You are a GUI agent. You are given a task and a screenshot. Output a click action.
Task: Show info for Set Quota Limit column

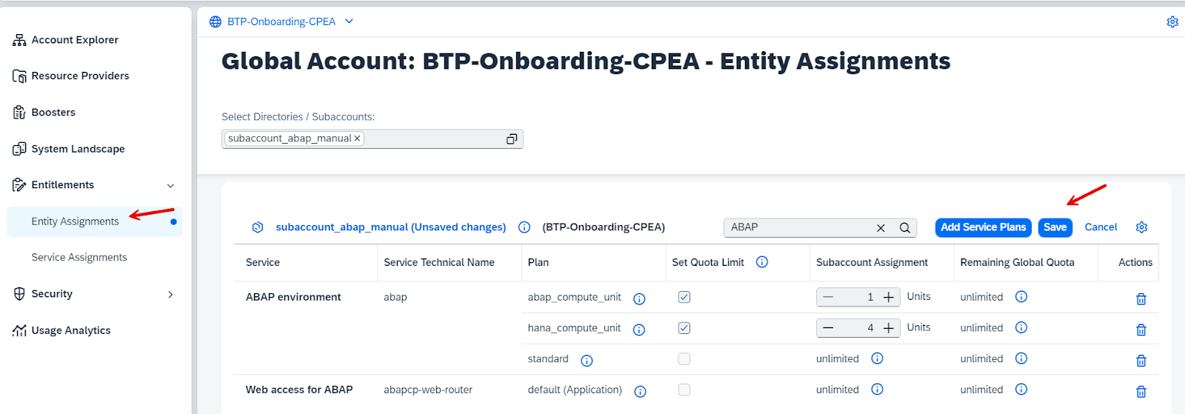[x=761, y=262]
